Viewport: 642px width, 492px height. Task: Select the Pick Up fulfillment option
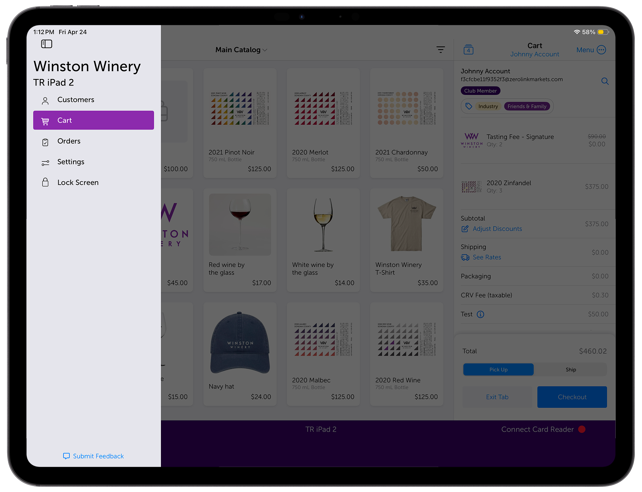(498, 369)
